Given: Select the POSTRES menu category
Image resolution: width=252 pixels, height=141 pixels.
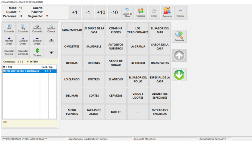Looking at the screenshot, I should (94, 79).
